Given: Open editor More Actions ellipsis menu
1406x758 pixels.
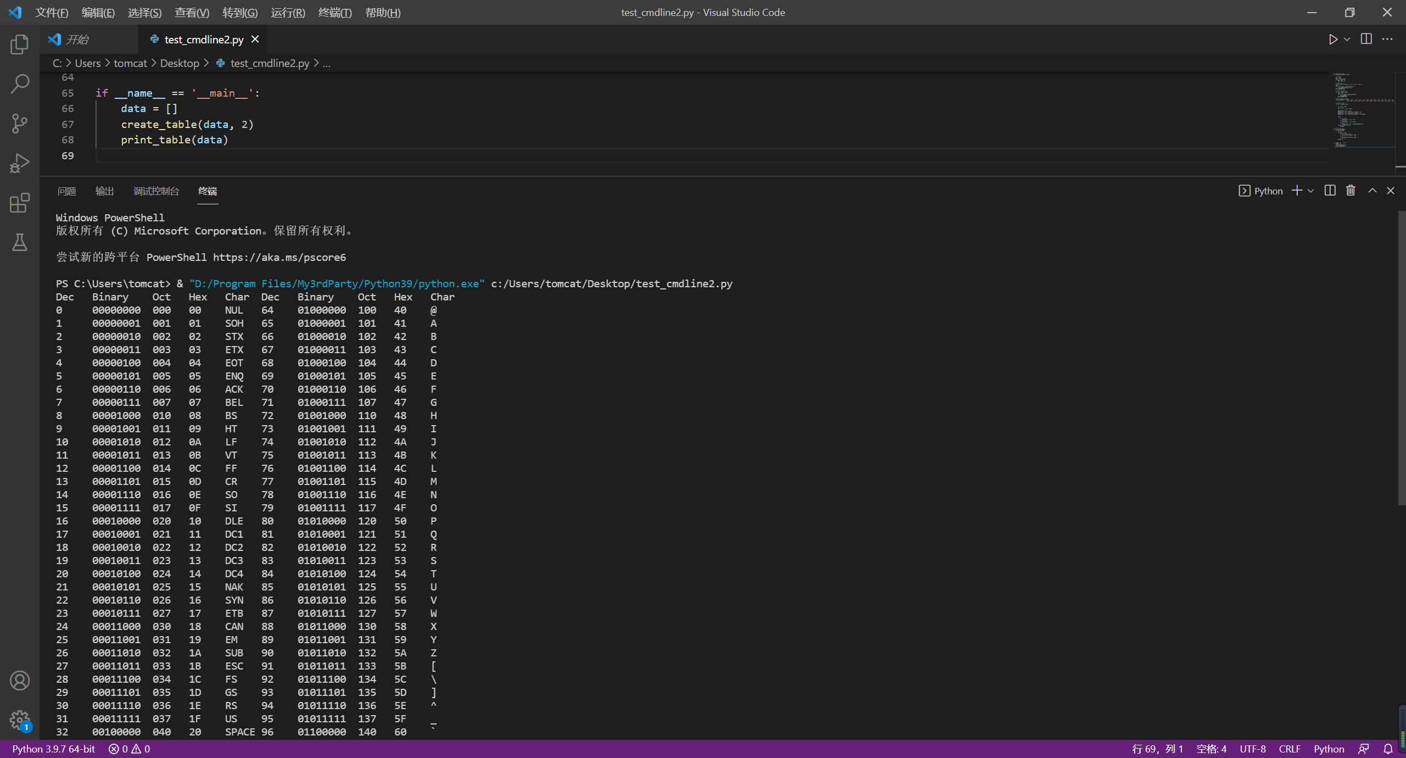Looking at the screenshot, I should [x=1387, y=39].
